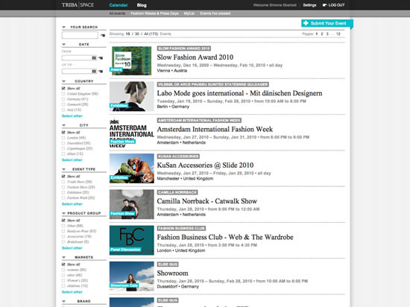Click the Triba Space logo
Image resolution: width=410 pixels, height=307 pixels.
coord(78,4)
